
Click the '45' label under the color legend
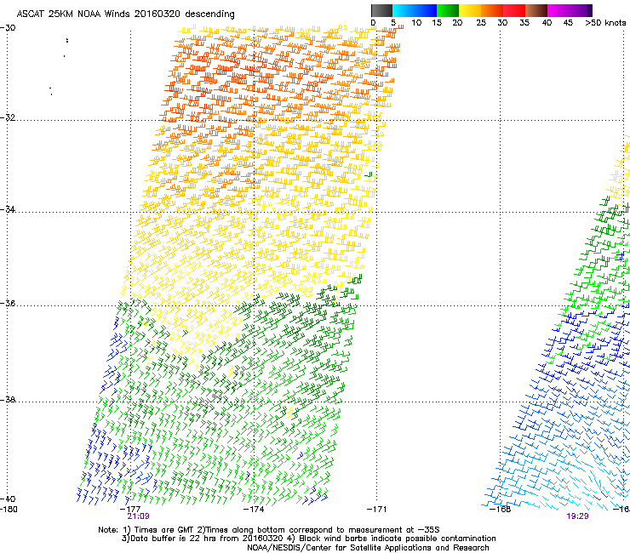568,23
